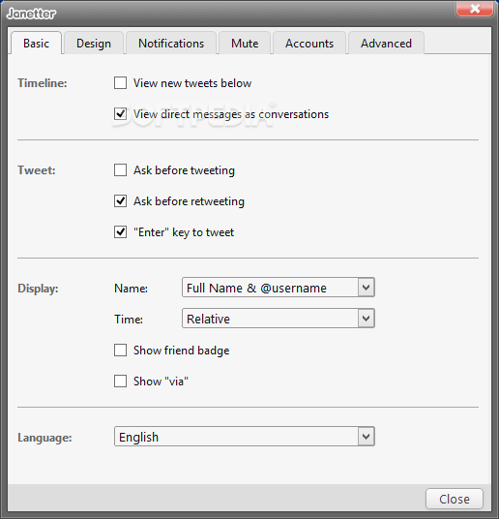Open the Advanced tab

(x=386, y=43)
